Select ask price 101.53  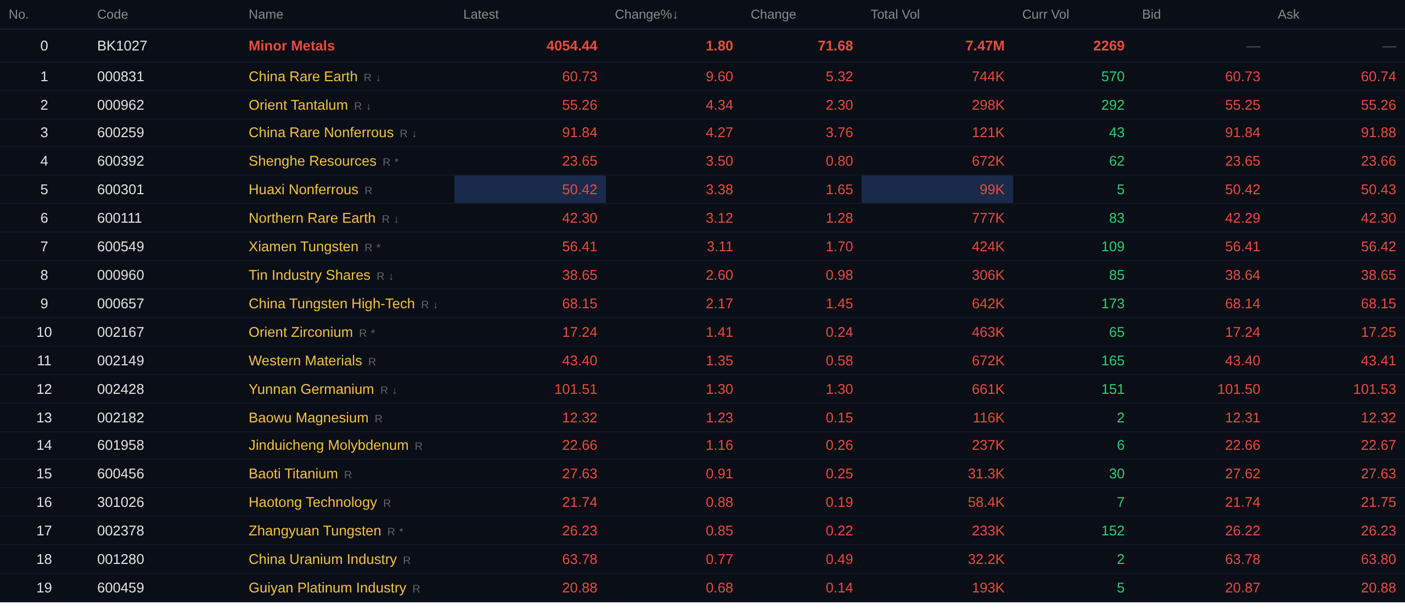[x=1374, y=389]
